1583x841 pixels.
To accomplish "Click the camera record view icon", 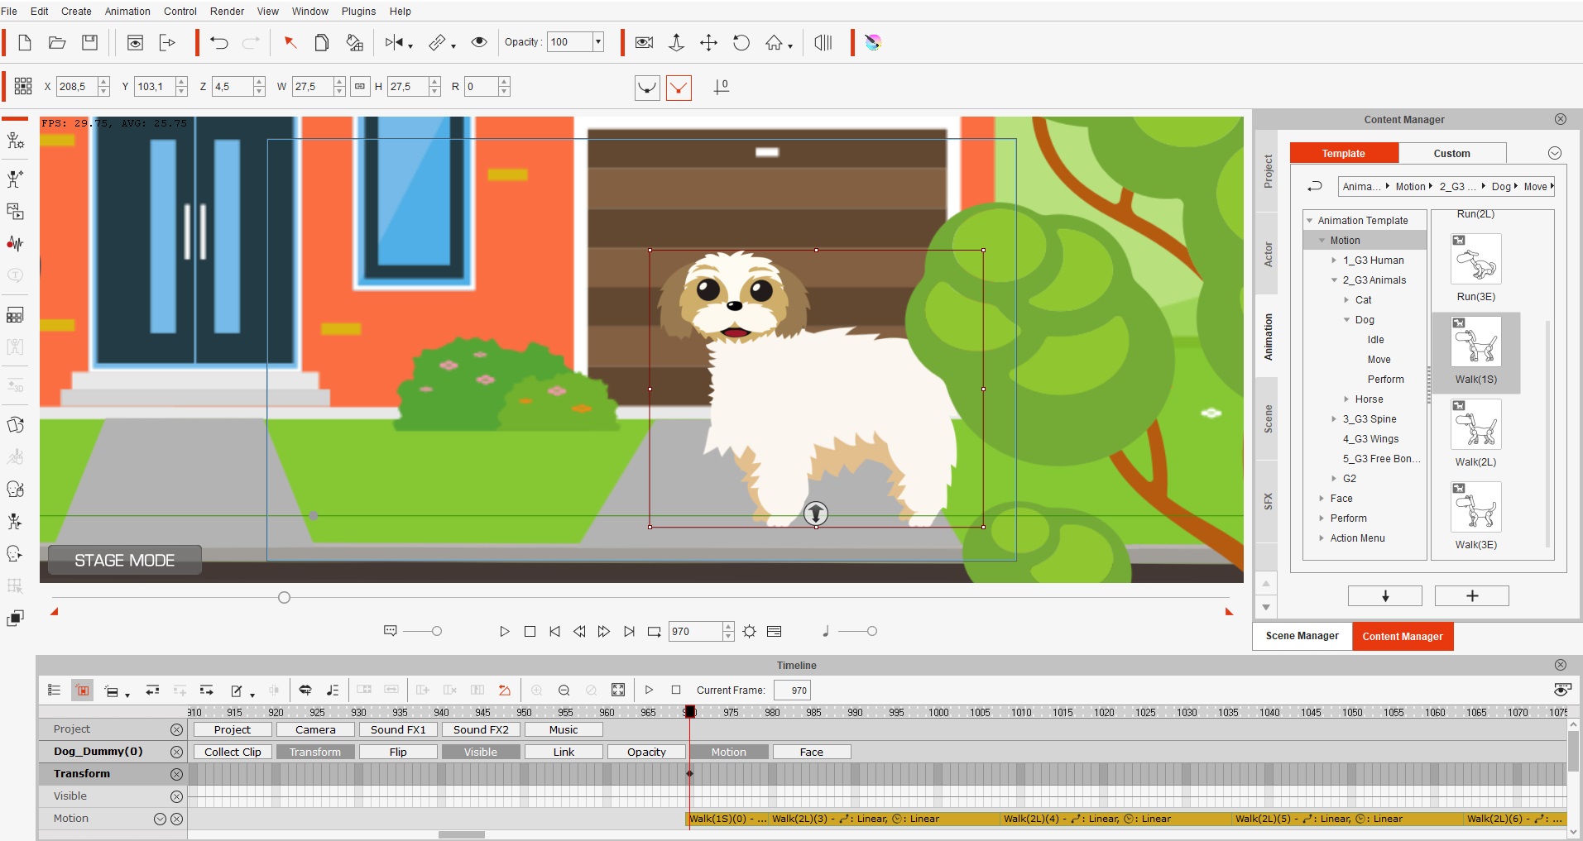I will point(645,43).
